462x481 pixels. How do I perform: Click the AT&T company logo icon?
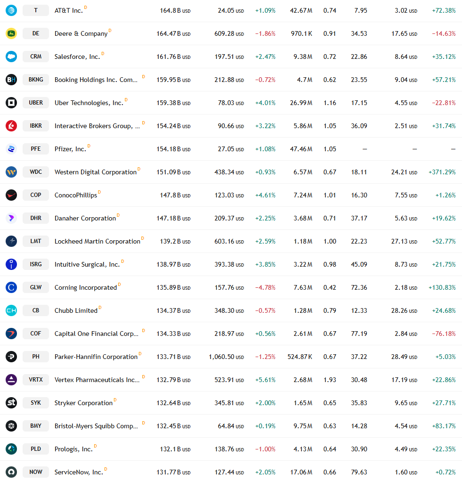click(x=11, y=10)
